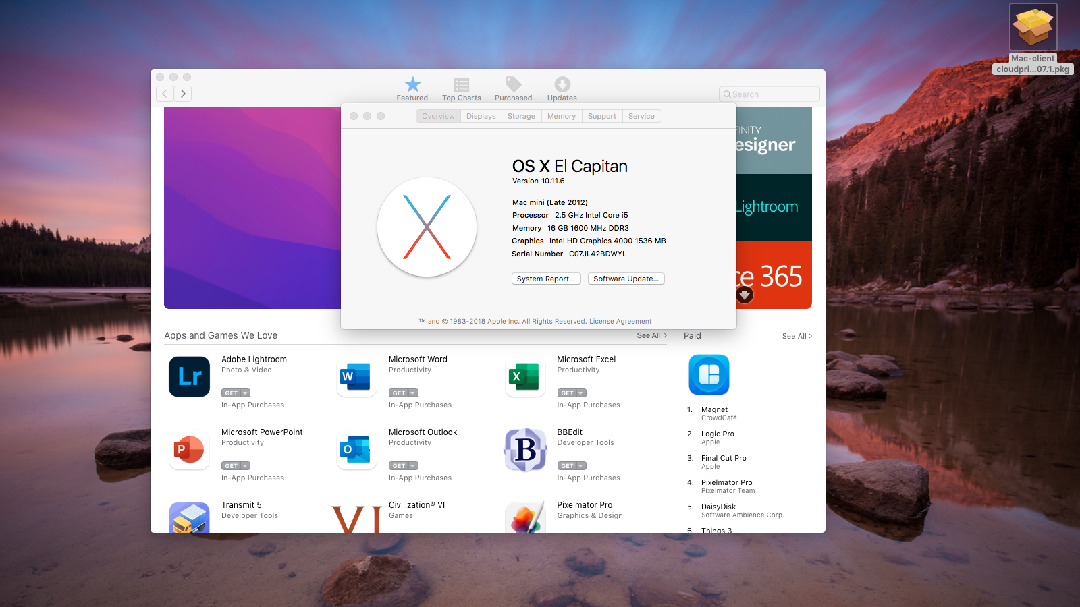Open the Microsoft PowerPoint app title
This screenshot has width=1080, height=607.
[262, 432]
